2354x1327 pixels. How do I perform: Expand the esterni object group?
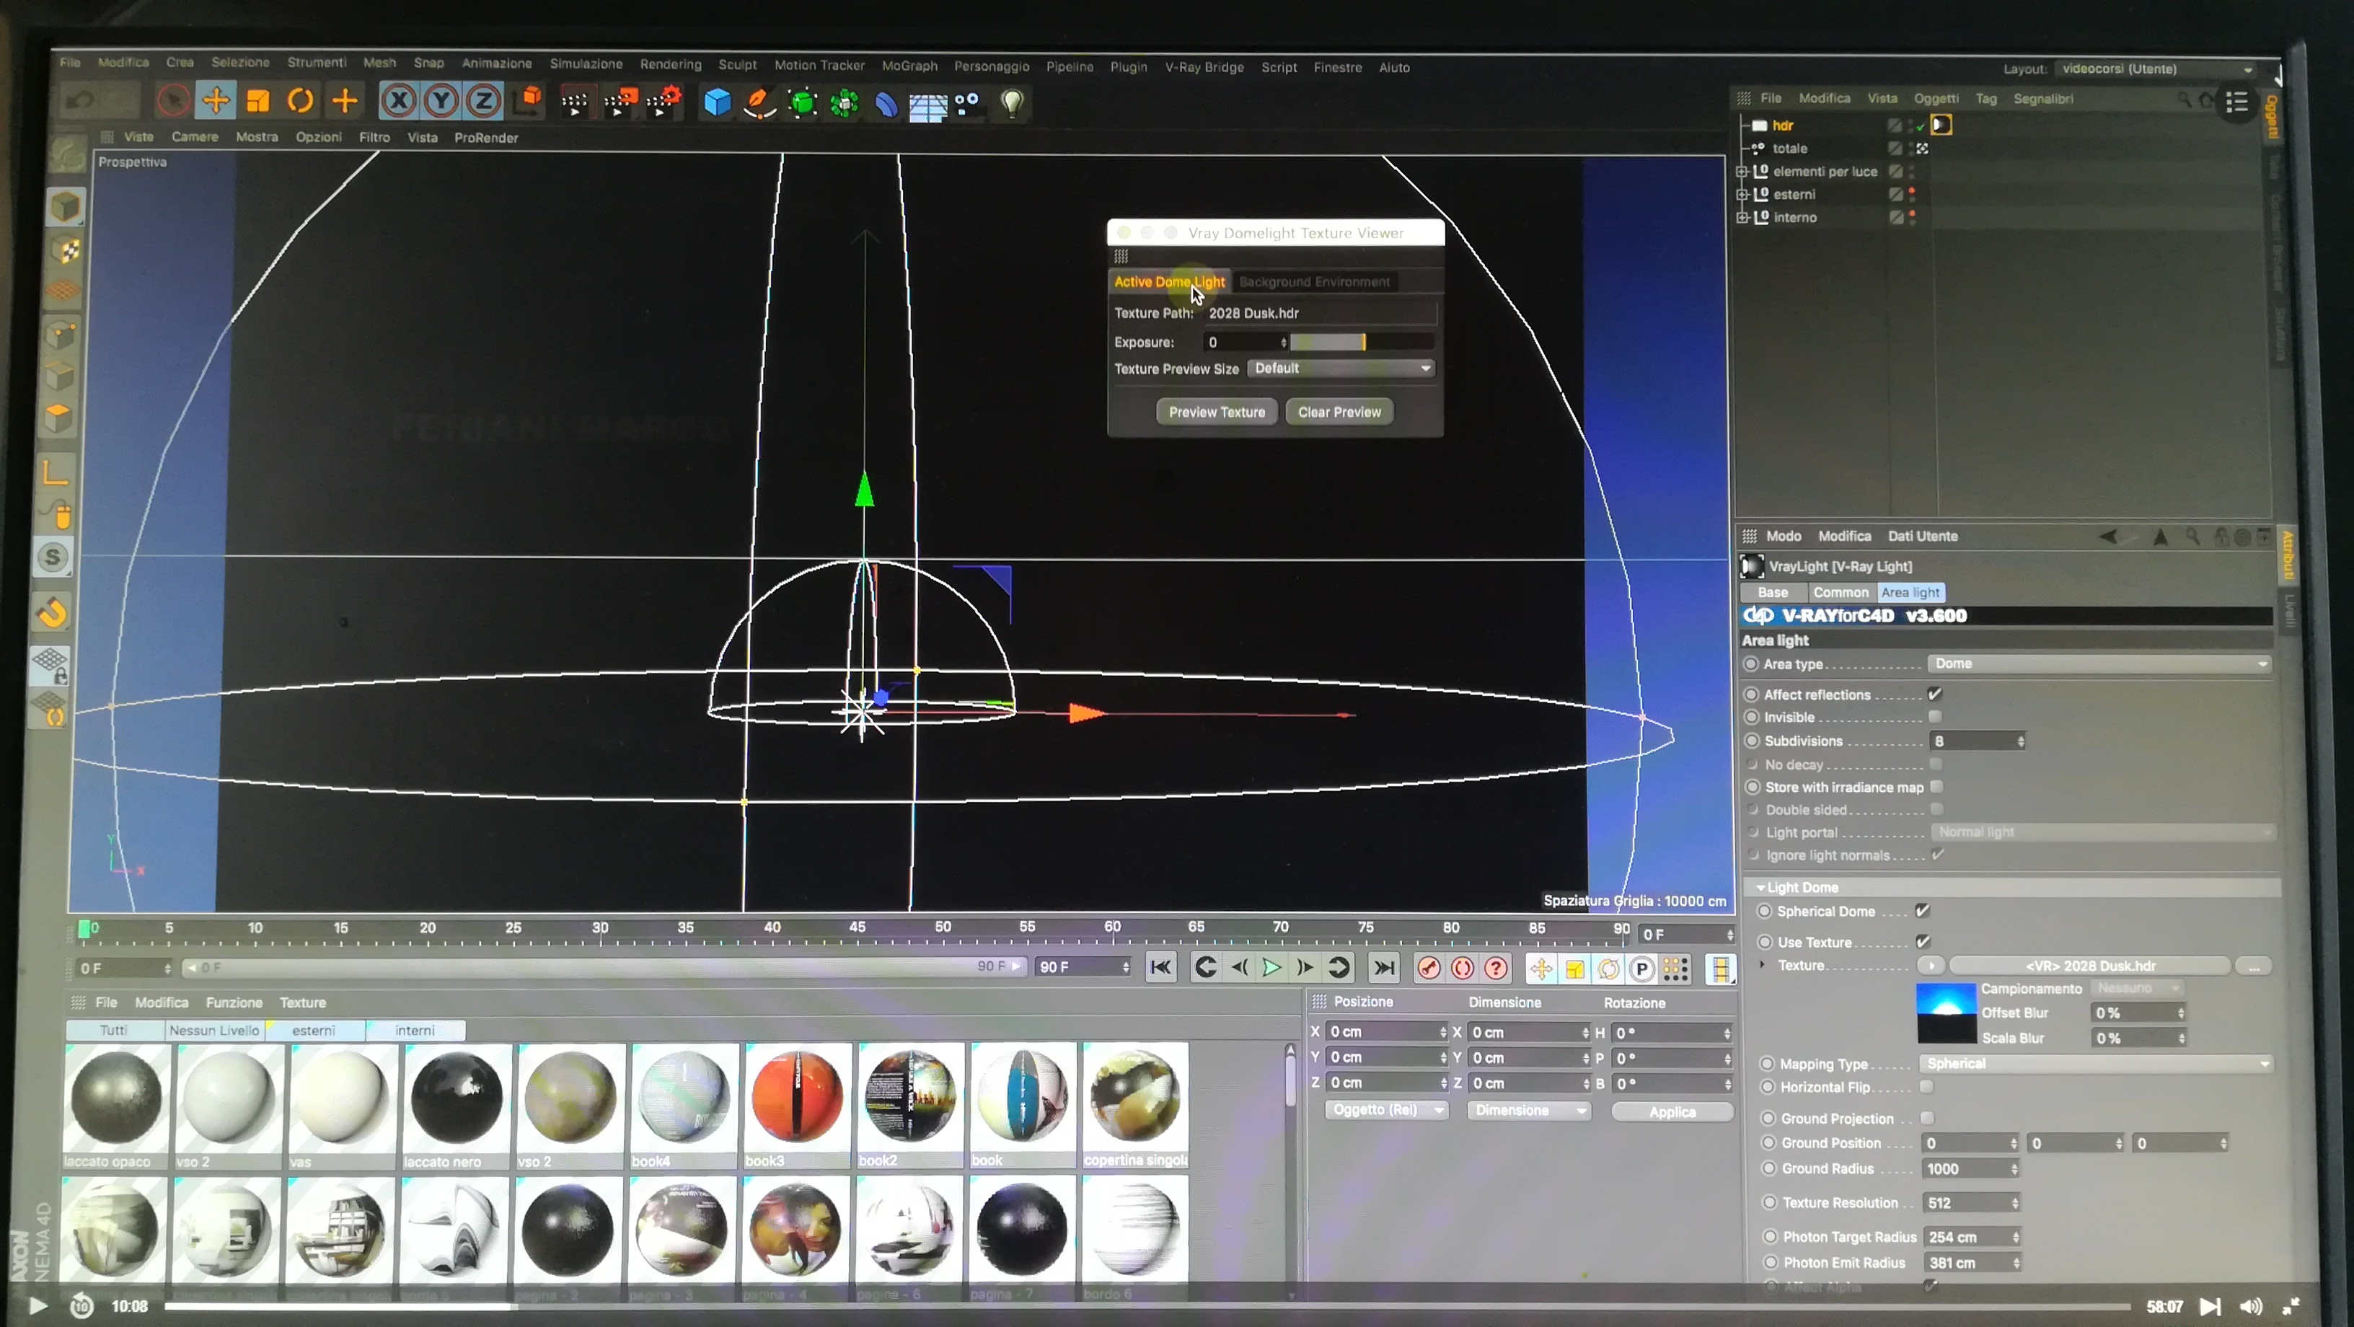pos(1742,195)
